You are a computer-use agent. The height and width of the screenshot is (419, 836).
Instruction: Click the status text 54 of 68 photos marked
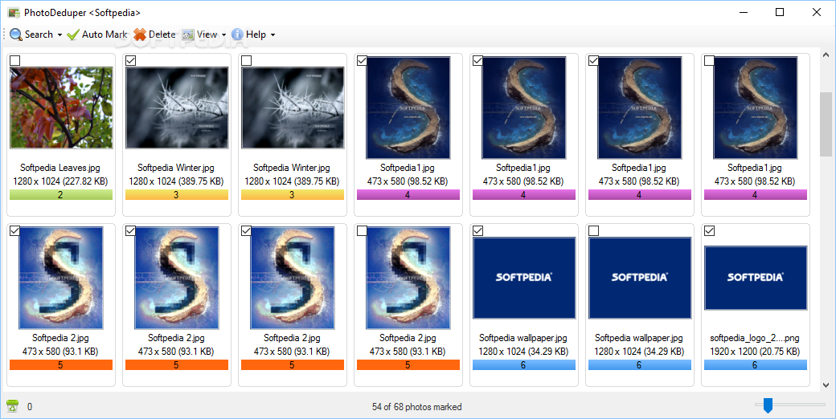(x=417, y=407)
